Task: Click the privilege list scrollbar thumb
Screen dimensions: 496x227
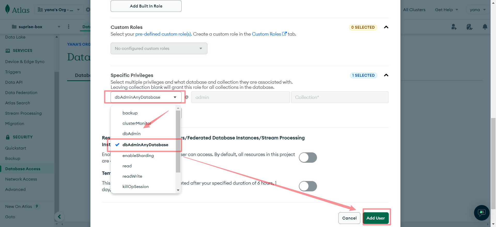Action: coord(178,142)
